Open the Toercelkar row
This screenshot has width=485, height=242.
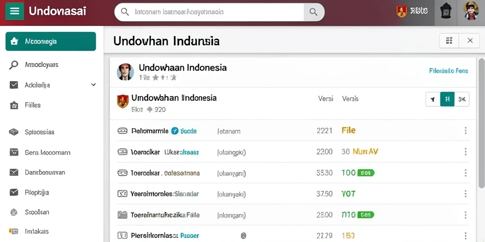tap(293, 173)
